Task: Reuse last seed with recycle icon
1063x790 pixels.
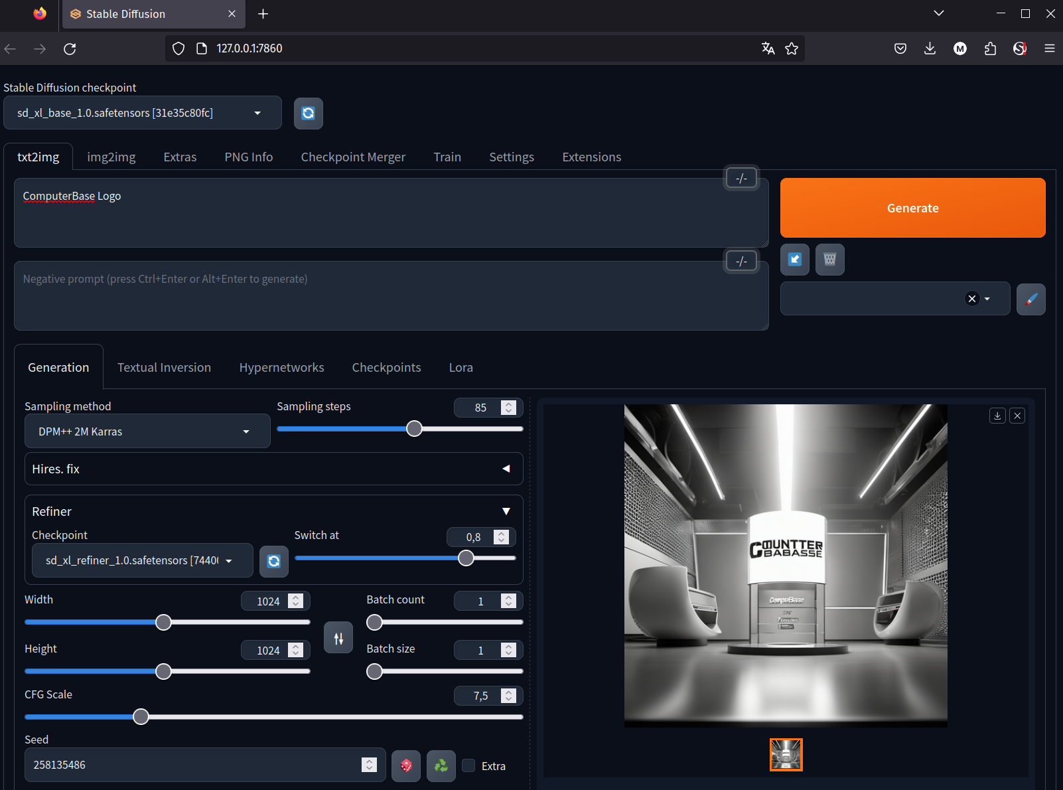Action: (x=441, y=766)
